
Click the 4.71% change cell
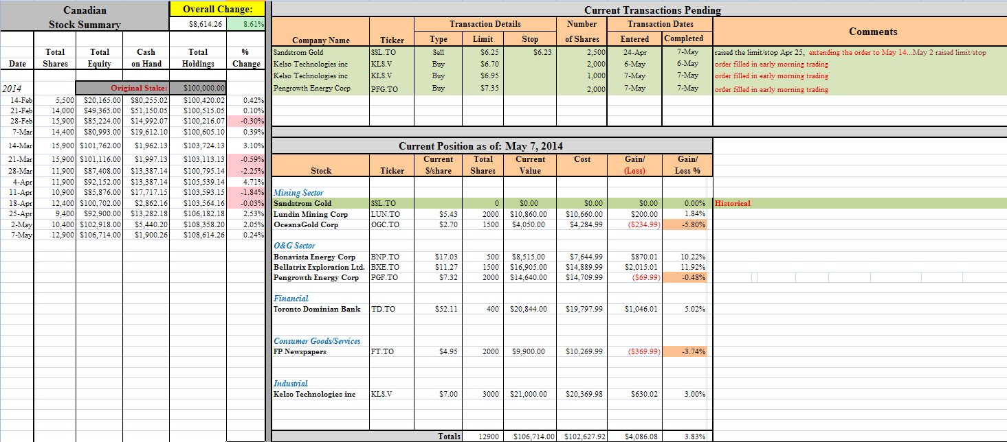[x=246, y=182]
